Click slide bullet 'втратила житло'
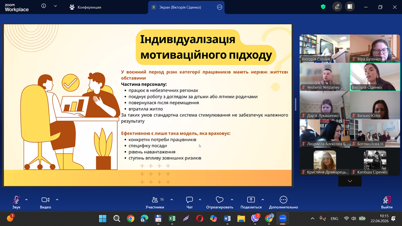This screenshot has width=402, height=226. [146, 109]
